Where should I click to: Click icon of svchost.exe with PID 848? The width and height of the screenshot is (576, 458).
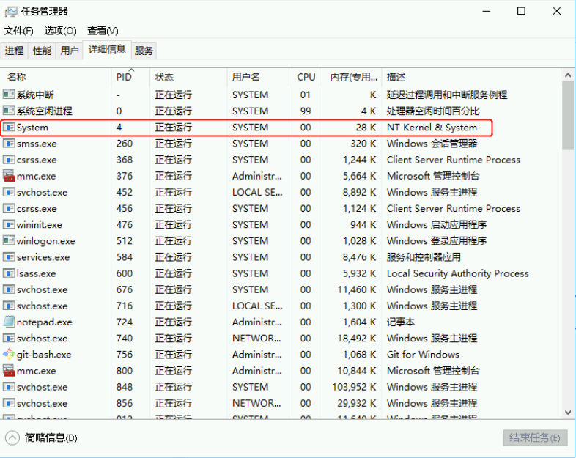tap(9, 387)
